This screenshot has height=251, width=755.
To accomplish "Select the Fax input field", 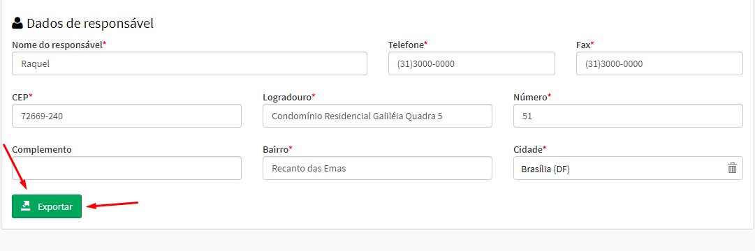I will [659, 63].
